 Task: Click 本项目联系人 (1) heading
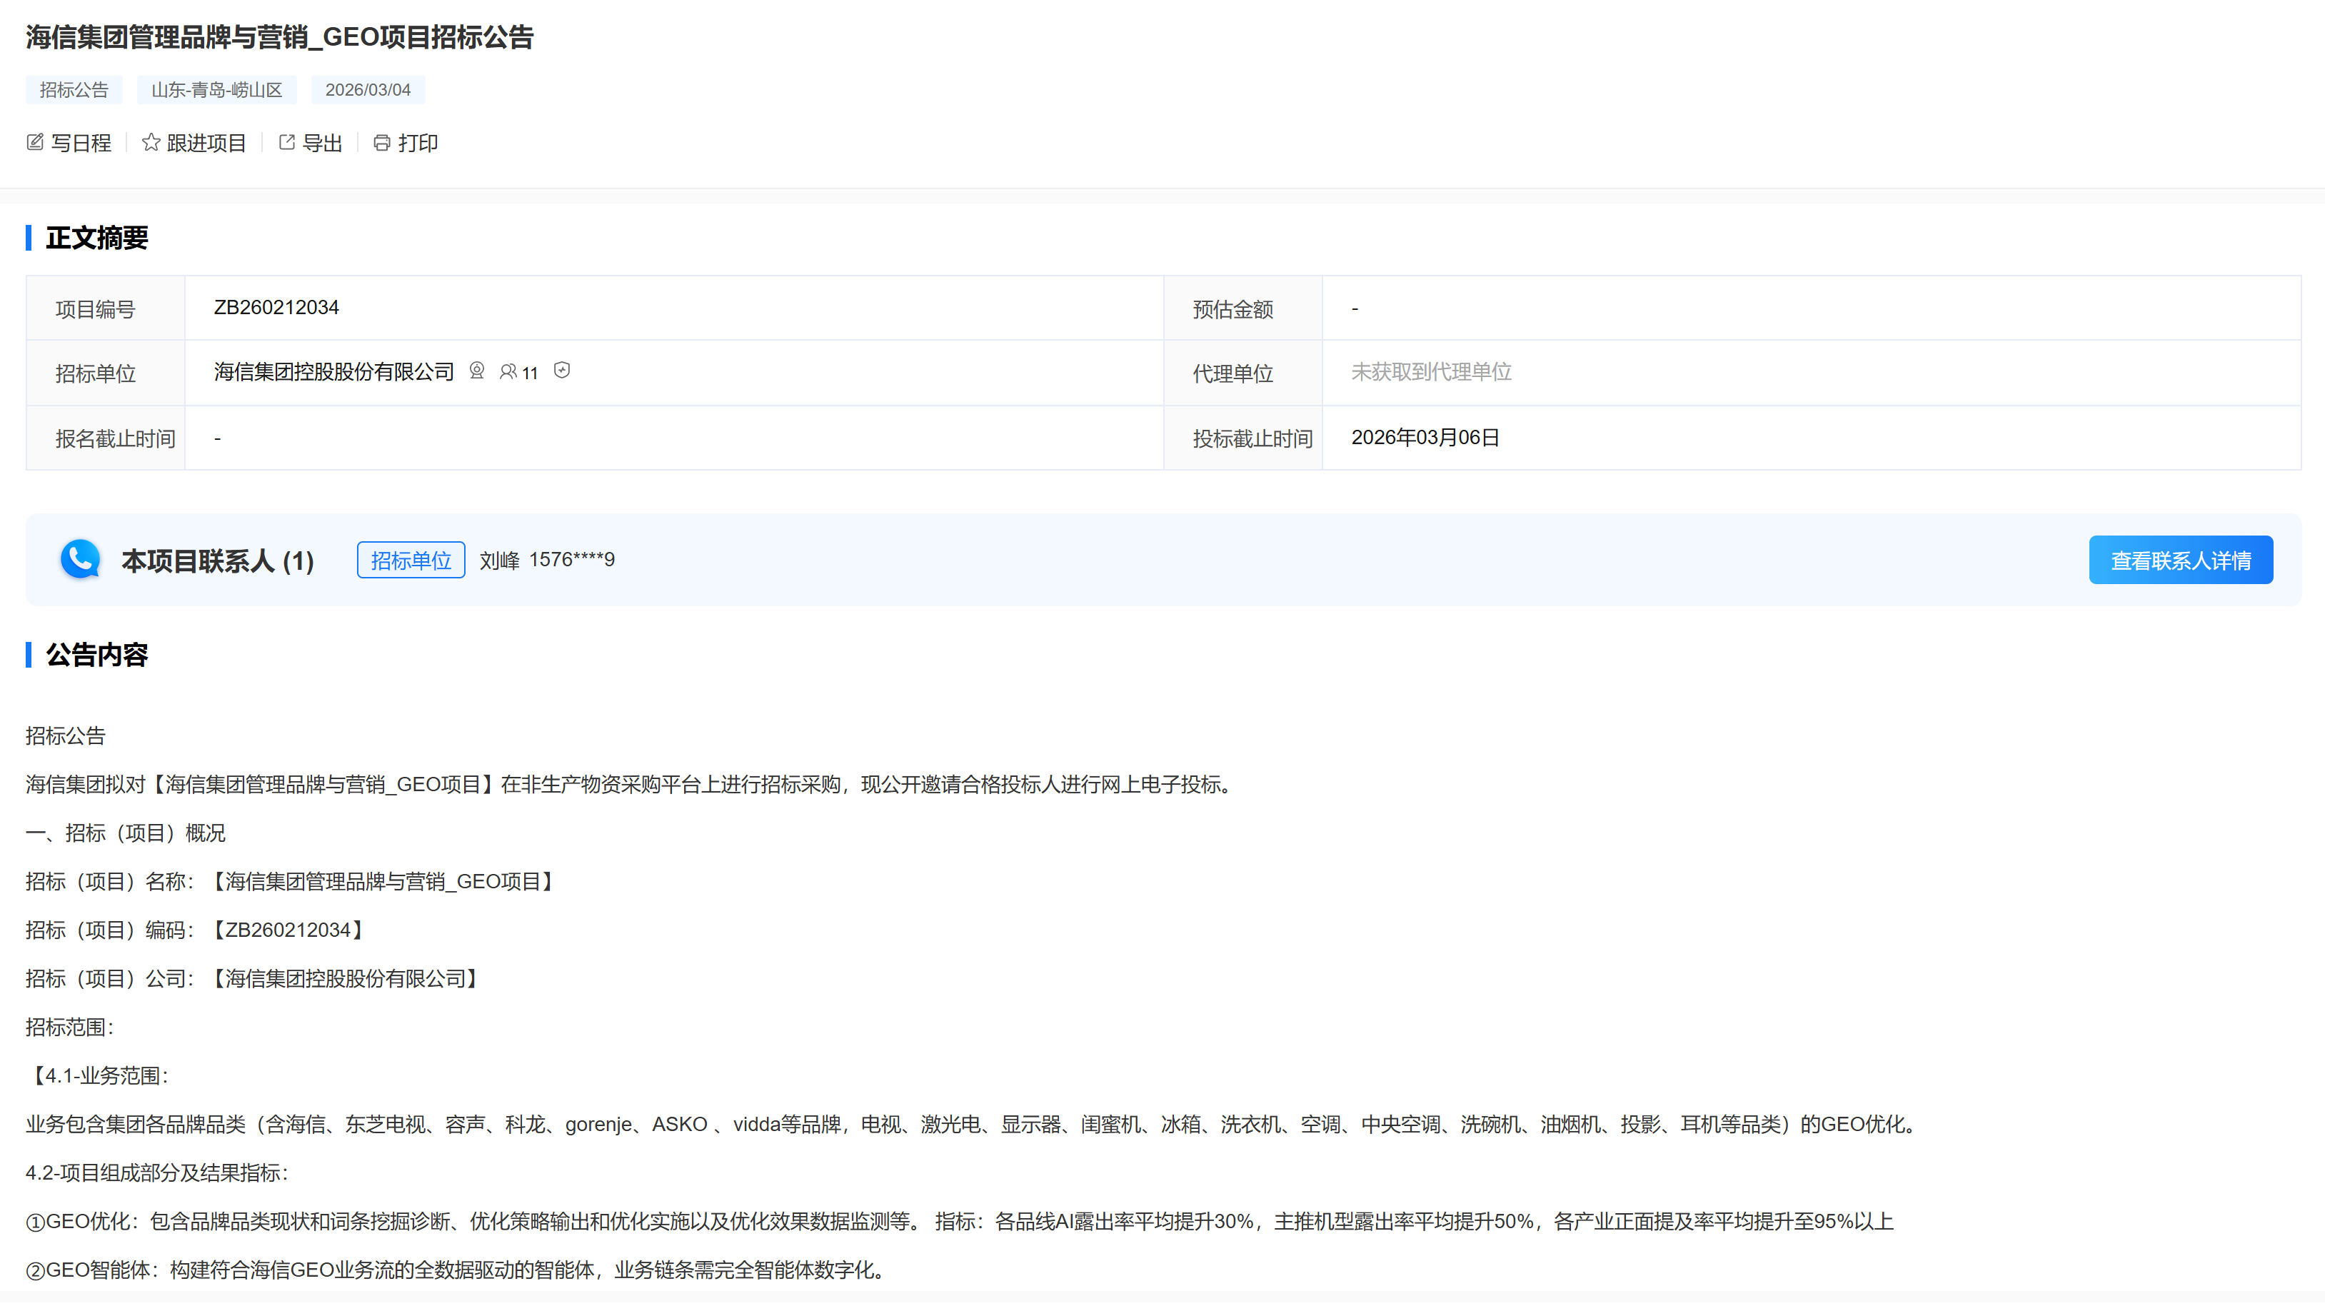click(x=218, y=561)
